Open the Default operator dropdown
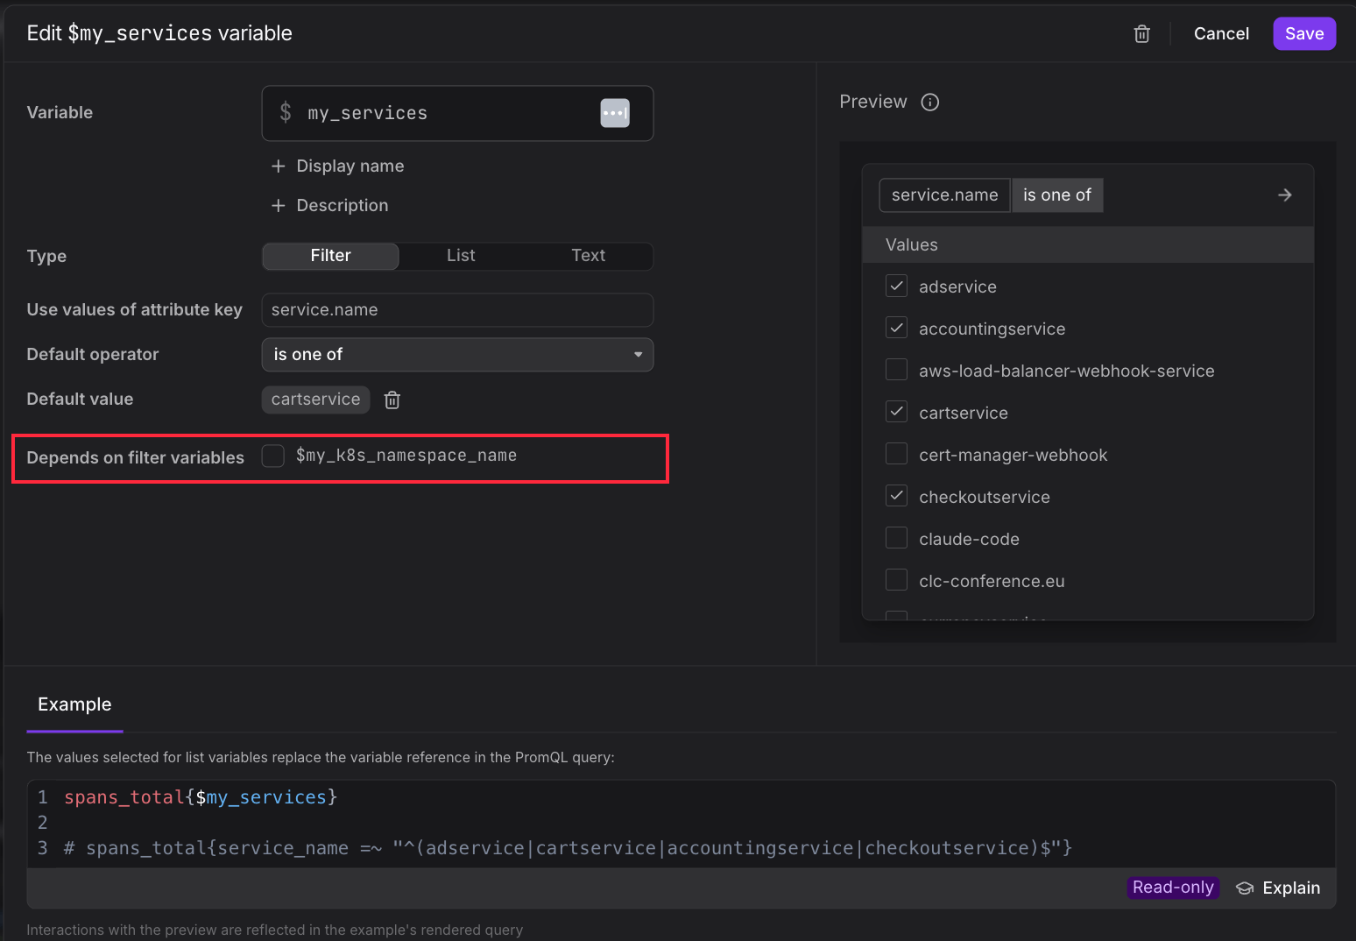The width and height of the screenshot is (1356, 941). point(457,355)
